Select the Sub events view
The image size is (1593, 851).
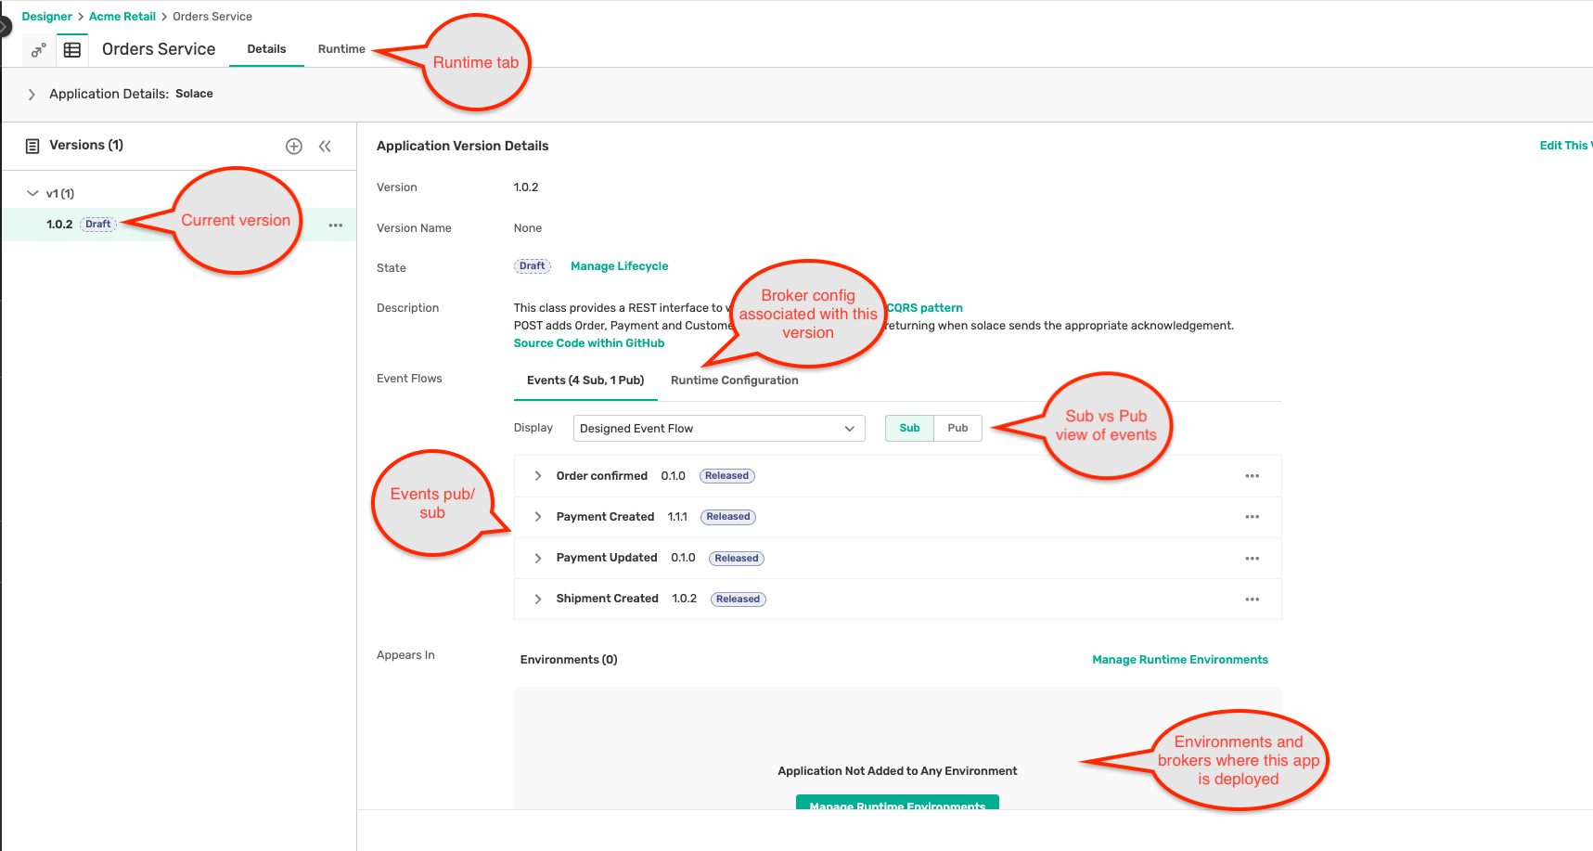(x=908, y=428)
